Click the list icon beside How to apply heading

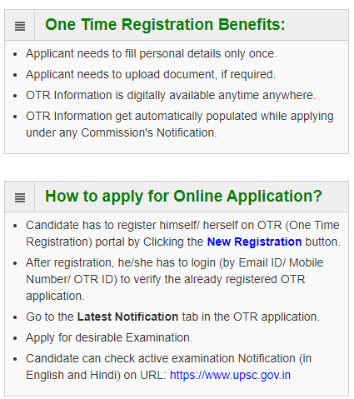point(20,197)
